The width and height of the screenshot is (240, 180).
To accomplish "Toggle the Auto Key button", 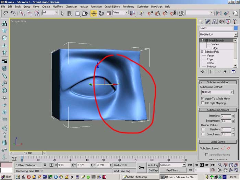I will [153, 165].
